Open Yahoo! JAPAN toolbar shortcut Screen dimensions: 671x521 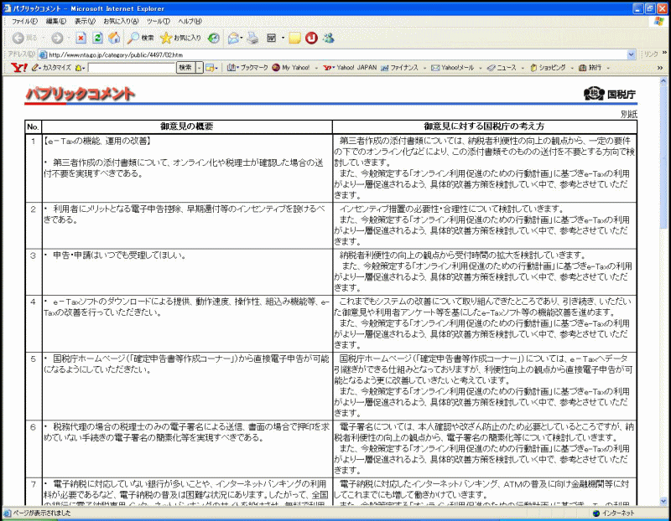coord(350,68)
